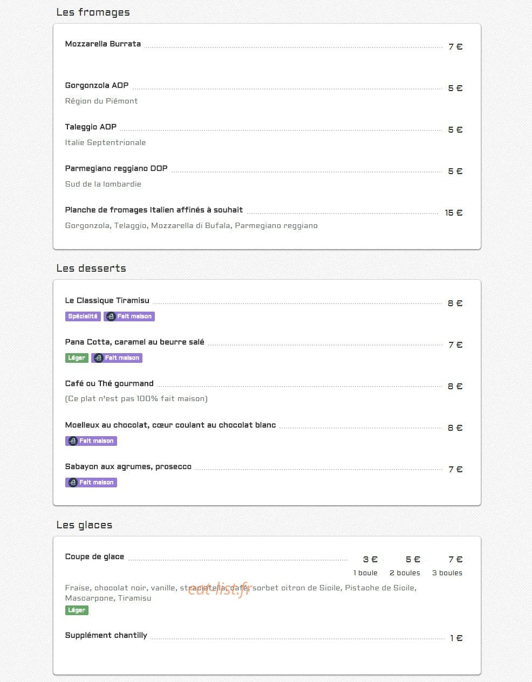
Task: Click Moelleux au chocolat, cœur coulant item
Action: (170, 425)
